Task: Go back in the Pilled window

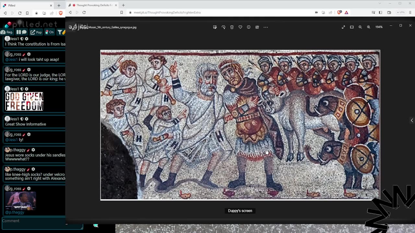Action: click(x=5, y=13)
